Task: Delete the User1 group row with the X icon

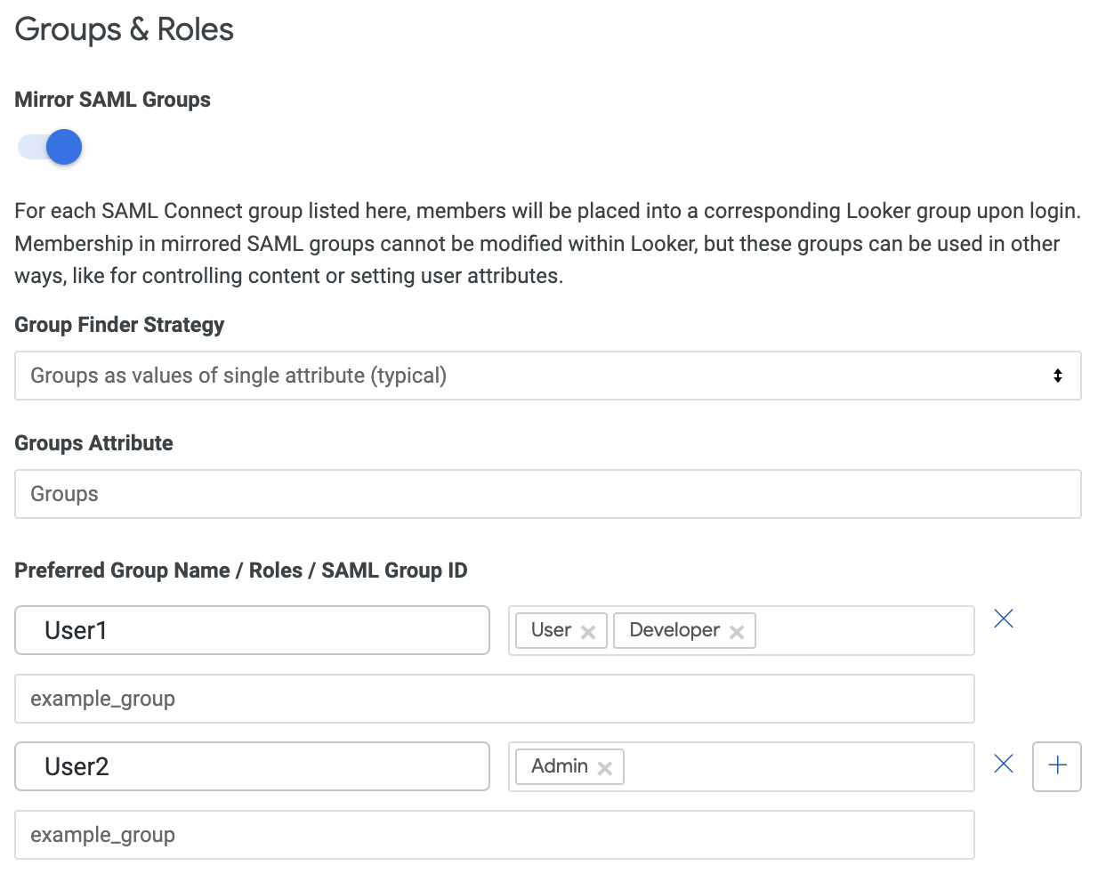Action: 1003,618
